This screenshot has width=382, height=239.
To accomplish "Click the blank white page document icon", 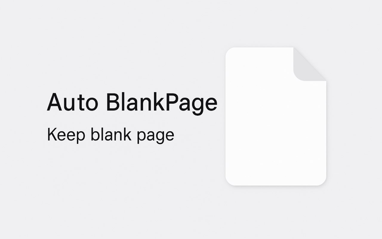I will 276,116.
